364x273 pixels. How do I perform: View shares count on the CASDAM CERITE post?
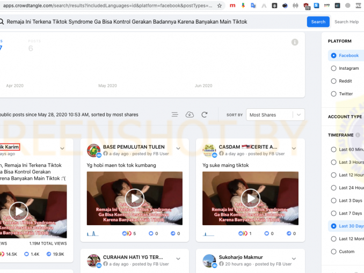pos(292,233)
